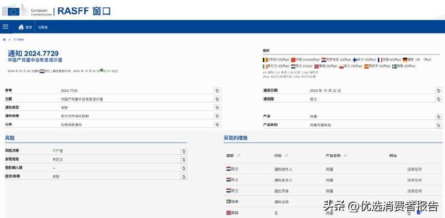This screenshot has height=218, width=445.
Task: Copy the 通报国 row value
Action: coord(439,99)
